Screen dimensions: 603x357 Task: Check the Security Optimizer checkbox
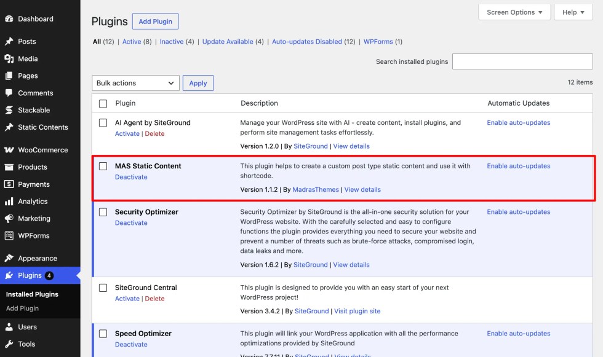click(103, 212)
